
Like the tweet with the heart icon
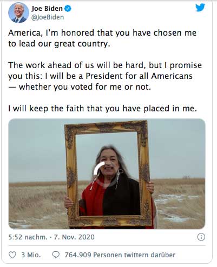[x=12, y=255]
